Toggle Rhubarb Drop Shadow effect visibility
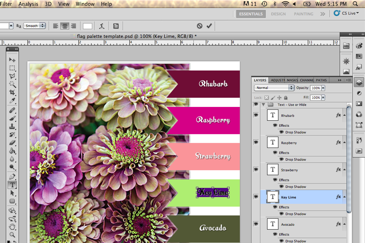This screenshot has width=365, height=243. pyautogui.click(x=281, y=132)
